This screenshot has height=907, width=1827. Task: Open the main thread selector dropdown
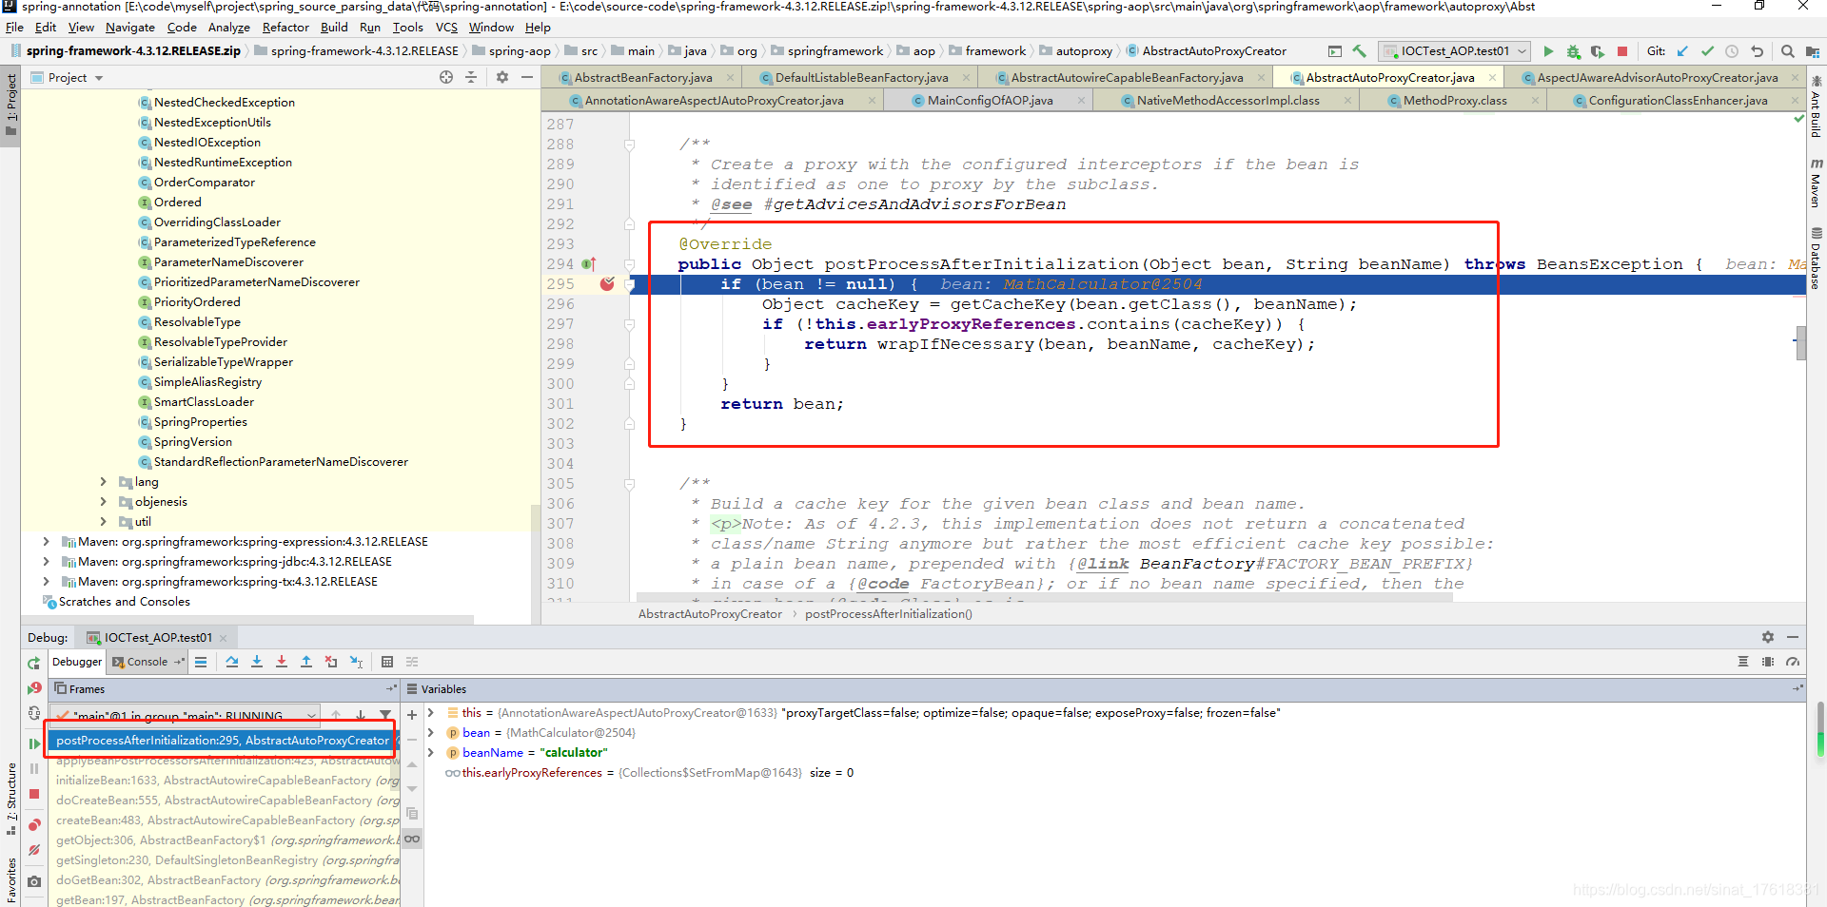click(x=185, y=715)
